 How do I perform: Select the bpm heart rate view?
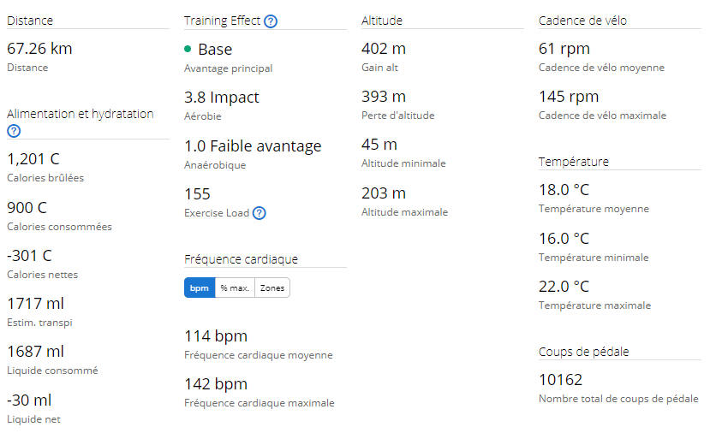click(x=200, y=288)
